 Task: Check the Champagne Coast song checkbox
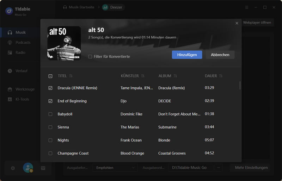[50, 153]
